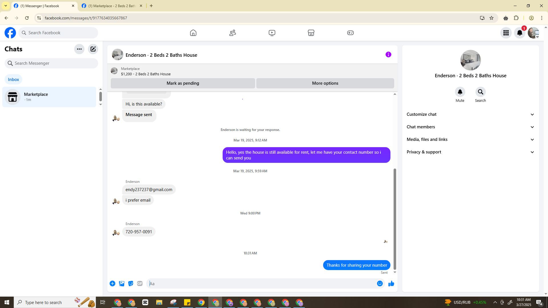
Task: Bookmark this page with star icon
Action: click(x=491, y=18)
